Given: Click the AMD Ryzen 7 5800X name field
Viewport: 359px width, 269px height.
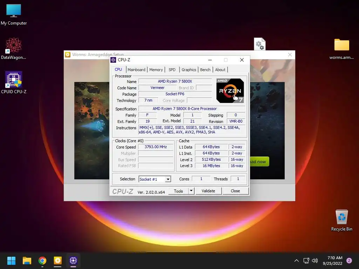Looking at the screenshot, I should [x=175, y=81].
